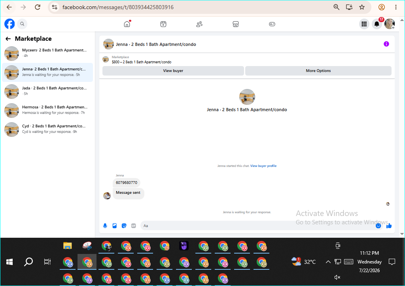This screenshot has width=405, height=286.
Task: Open the emoji picker in message box
Action: pos(378,226)
